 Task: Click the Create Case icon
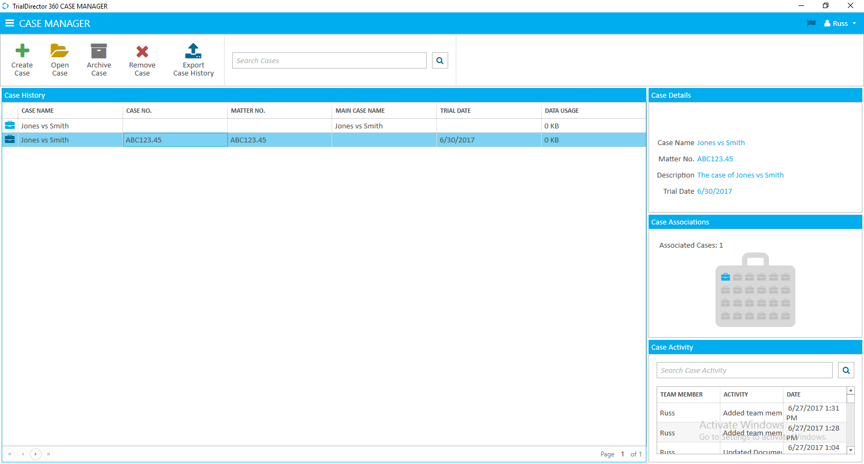pos(22,51)
